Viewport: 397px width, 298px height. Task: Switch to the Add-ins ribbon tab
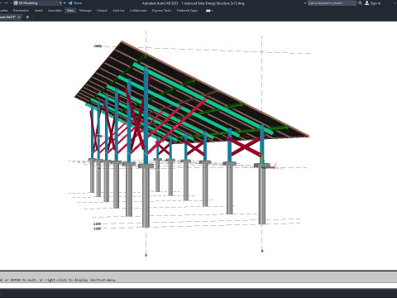118,11
